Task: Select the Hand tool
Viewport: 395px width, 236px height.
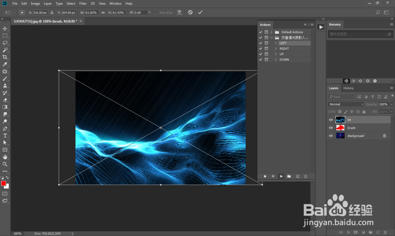Action: pyautogui.click(x=5, y=157)
